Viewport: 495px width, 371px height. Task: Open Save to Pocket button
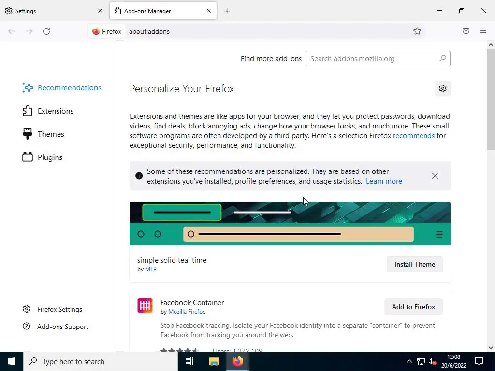tap(466, 31)
